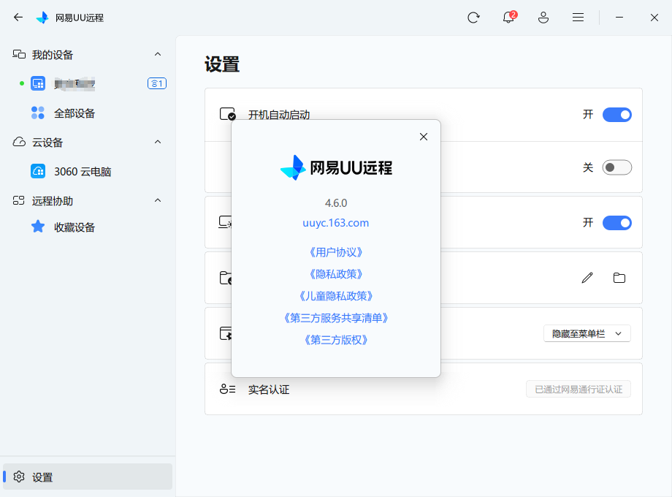
Task: Turn off the third setting toggle showing 开
Action: tap(616, 223)
